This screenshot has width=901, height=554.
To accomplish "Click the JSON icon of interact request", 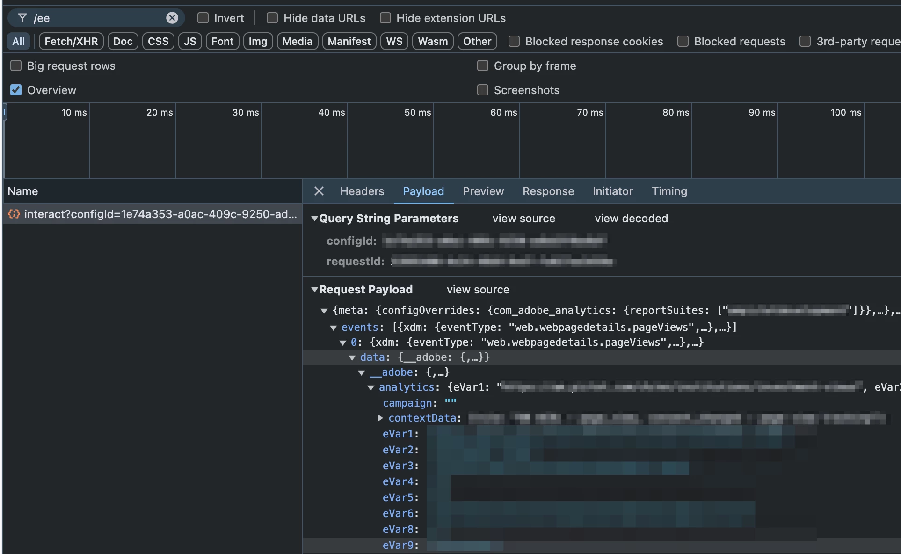I will tap(14, 214).
